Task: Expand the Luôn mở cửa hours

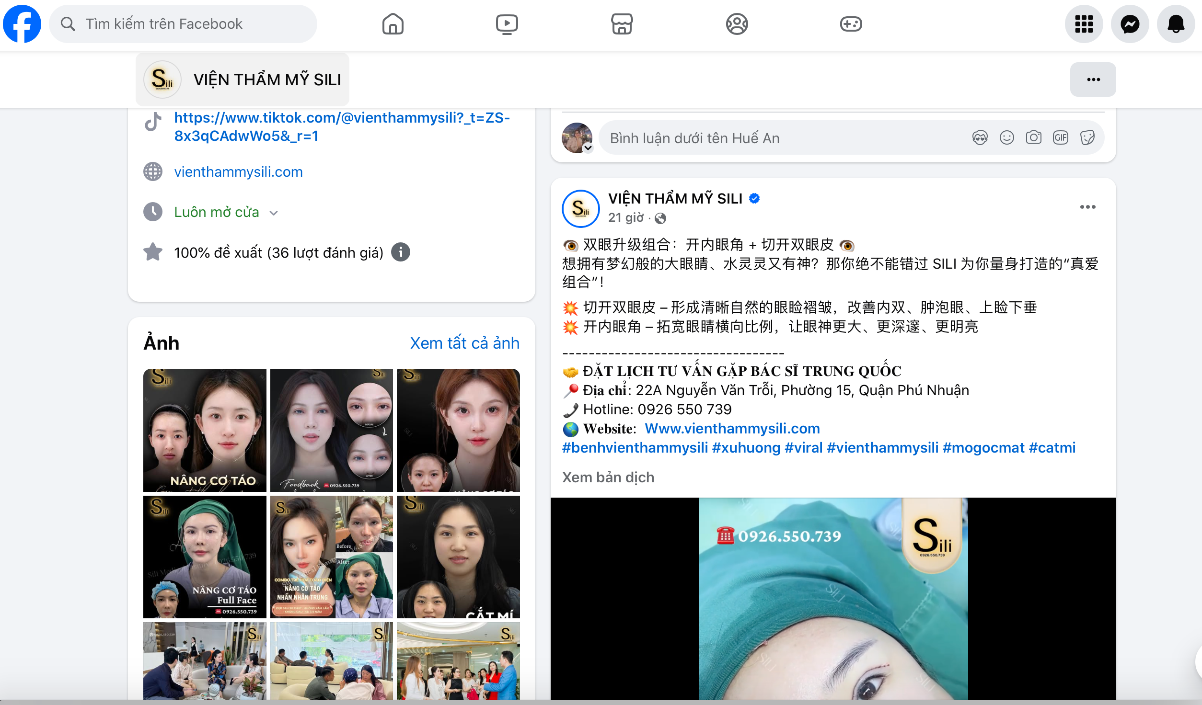Action: (x=274, y=213)
